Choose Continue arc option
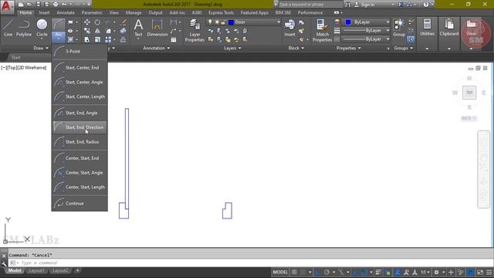This screenshot has height=278, width=494. (80, 203)
